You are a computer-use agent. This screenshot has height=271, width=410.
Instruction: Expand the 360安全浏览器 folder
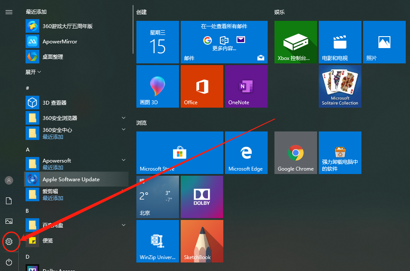tap(124, 118)
